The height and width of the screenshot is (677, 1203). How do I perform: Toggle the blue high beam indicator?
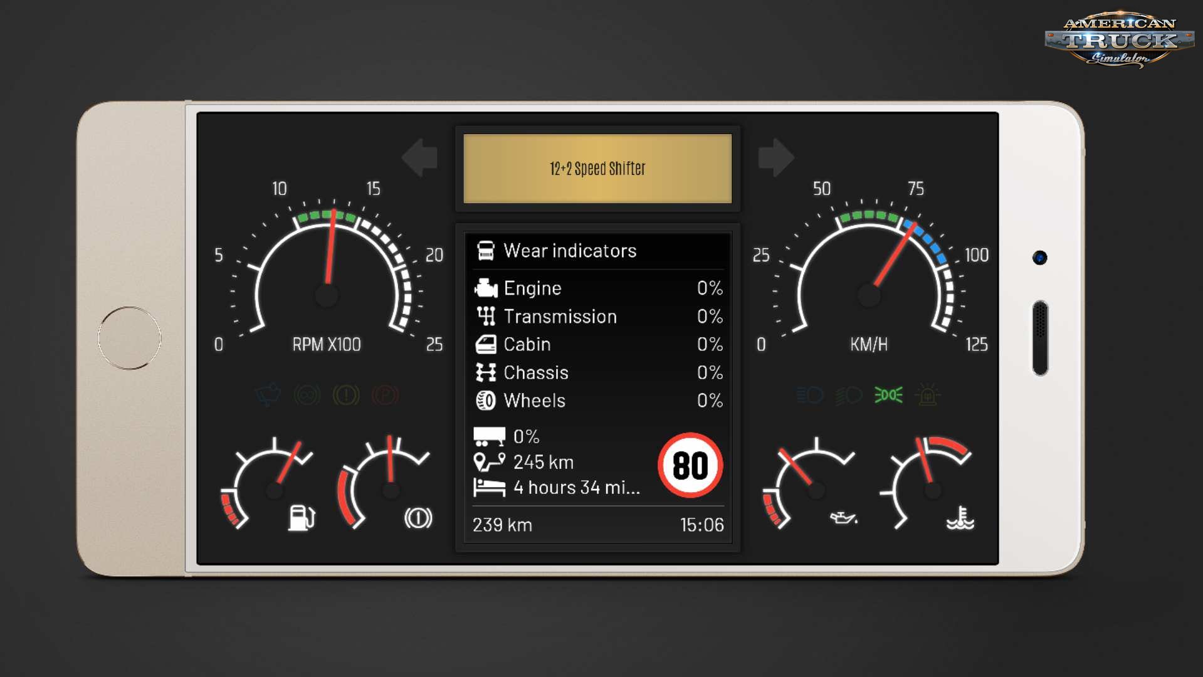pos(810,395)
